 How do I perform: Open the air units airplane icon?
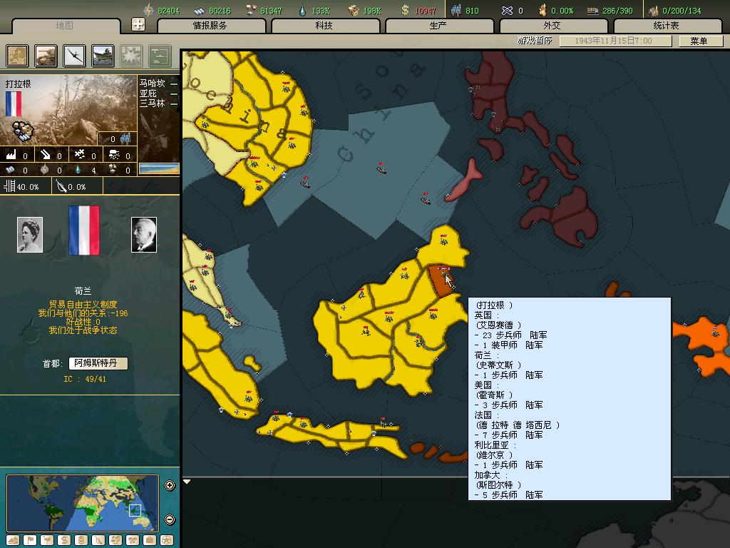(x=75, y=56)
